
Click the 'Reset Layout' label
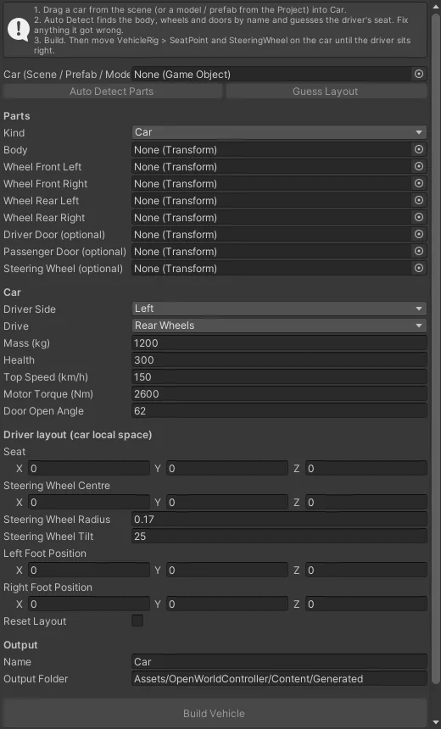coord(35,621)
